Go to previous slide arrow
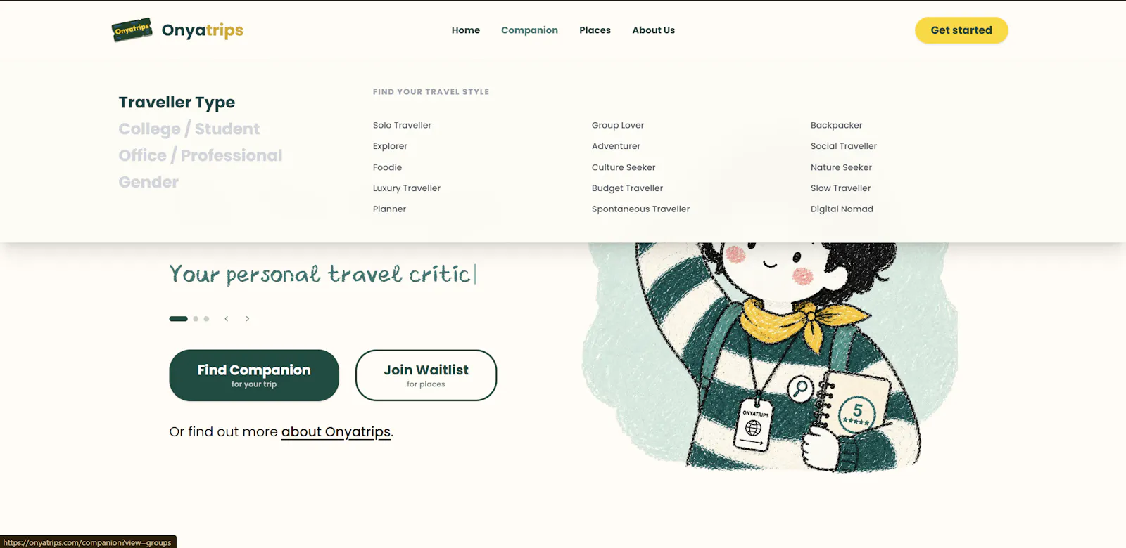 click(227, 319)
